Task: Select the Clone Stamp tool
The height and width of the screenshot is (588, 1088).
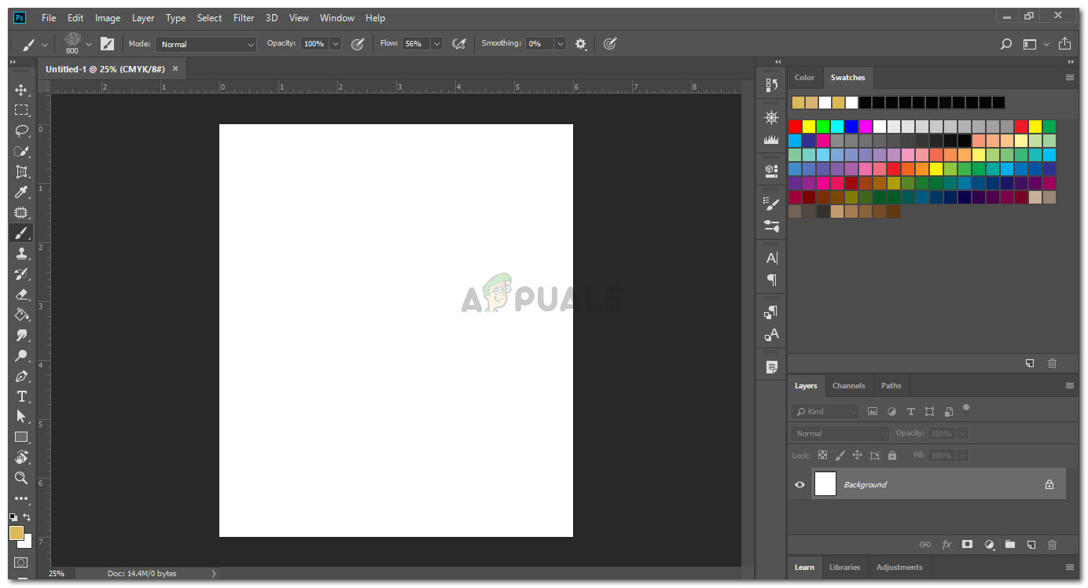Action: click(21, 253)
